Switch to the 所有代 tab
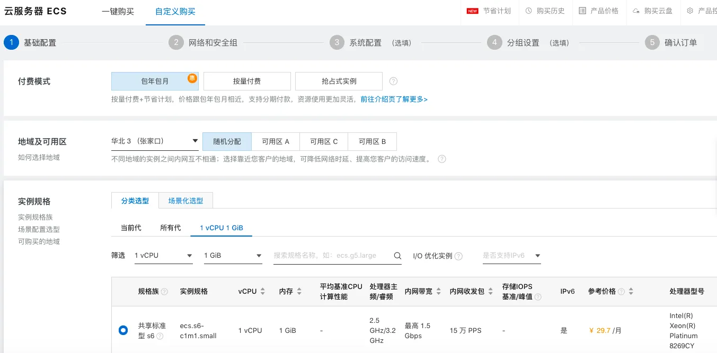 [170, 228]
